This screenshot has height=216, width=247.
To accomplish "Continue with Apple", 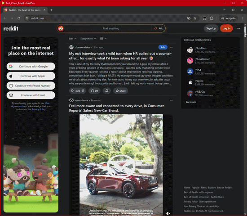I will (31, 76).
